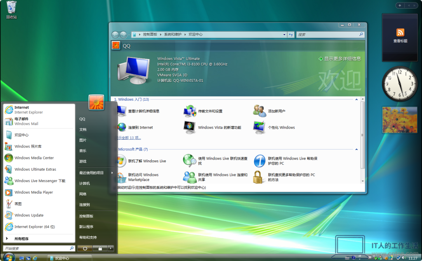Click the 欢迎中心 taskbar button
The height and width of the screenshot is (261, 422).
[69, 258]
